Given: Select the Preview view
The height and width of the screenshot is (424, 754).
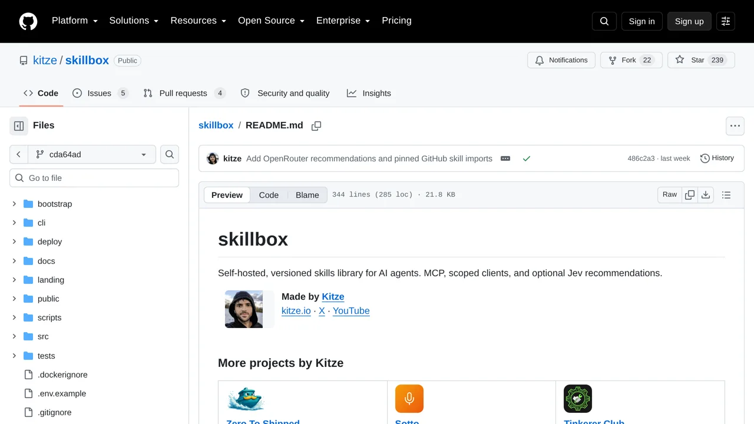Looking at the screenshot, I should [227, 195].
